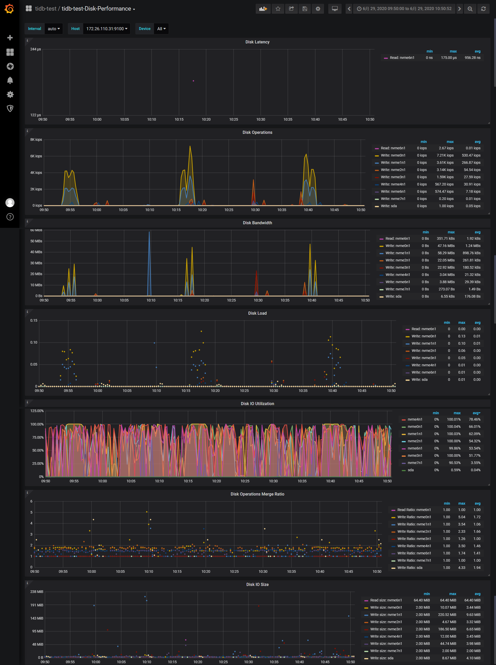Open the Disk Latency panel title menu
The height and width of the screenshot is (665, 496).
257,42
